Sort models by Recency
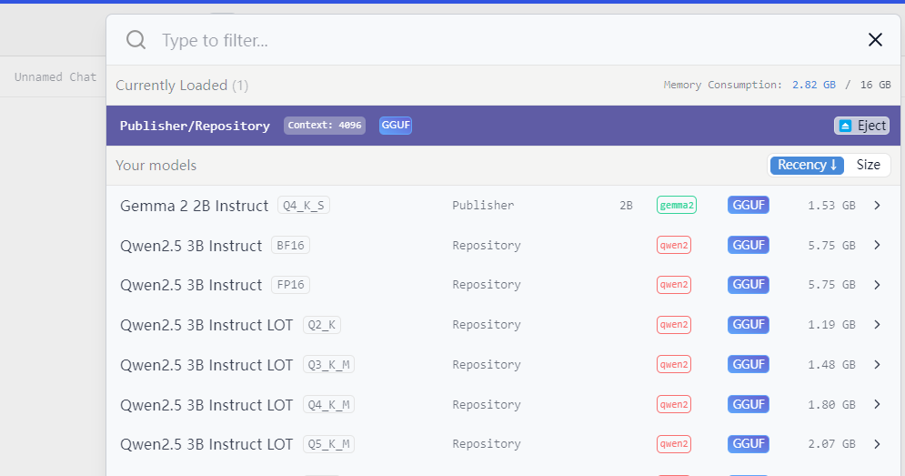The height and width of the screenshot is (476, 905). [807, 165]
